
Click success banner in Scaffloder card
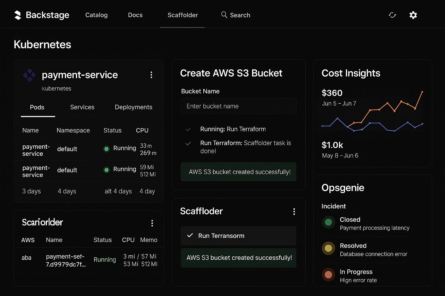(x=238, y=258)
